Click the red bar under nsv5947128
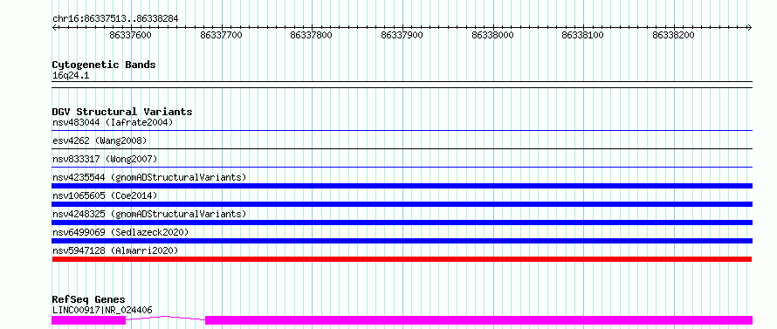The image size is (777, 329). (402, 259)
